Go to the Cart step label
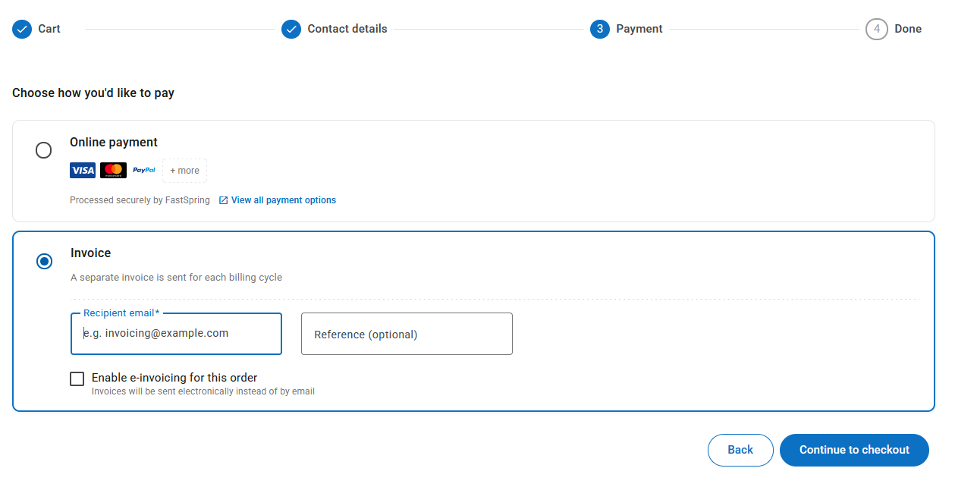The image size is (955, 487). 49,29
